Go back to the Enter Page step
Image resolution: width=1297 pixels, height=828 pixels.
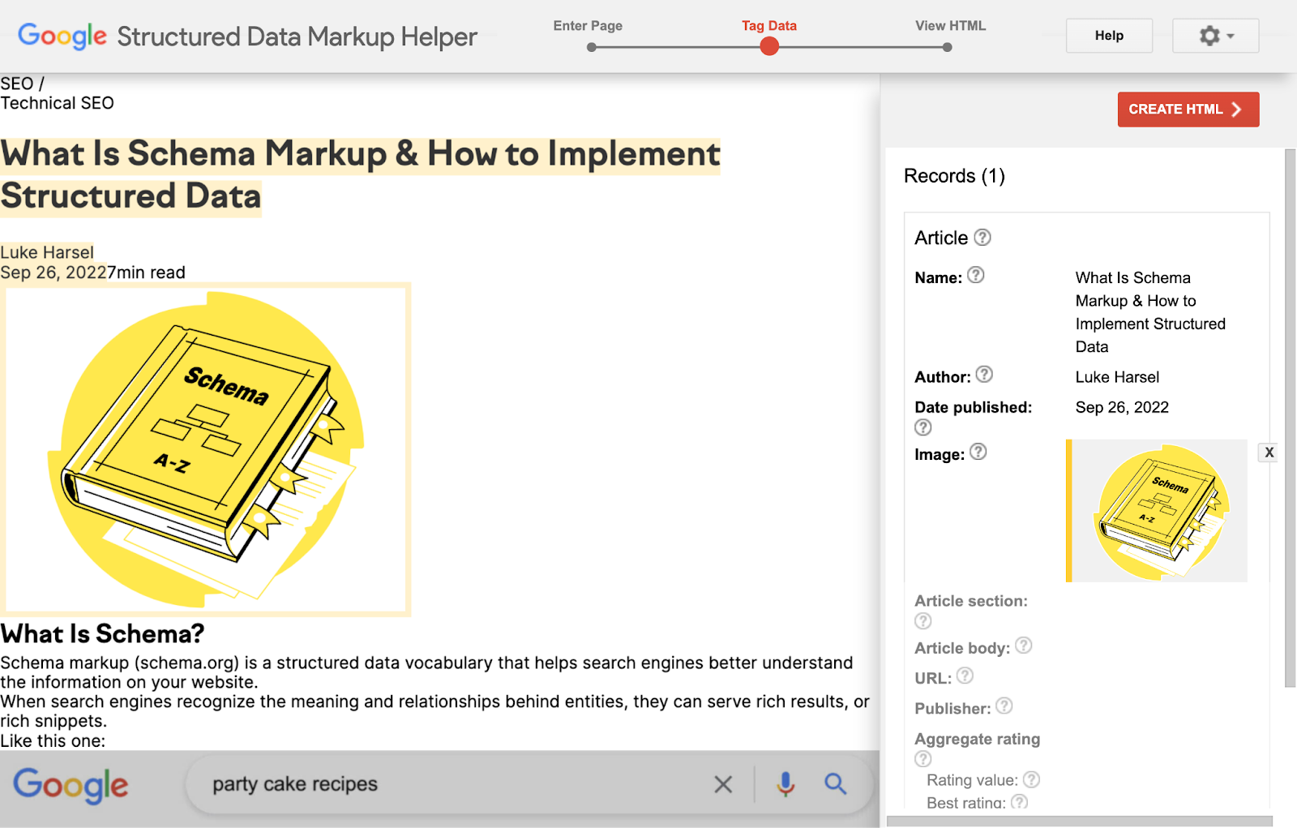click(591, 46)
